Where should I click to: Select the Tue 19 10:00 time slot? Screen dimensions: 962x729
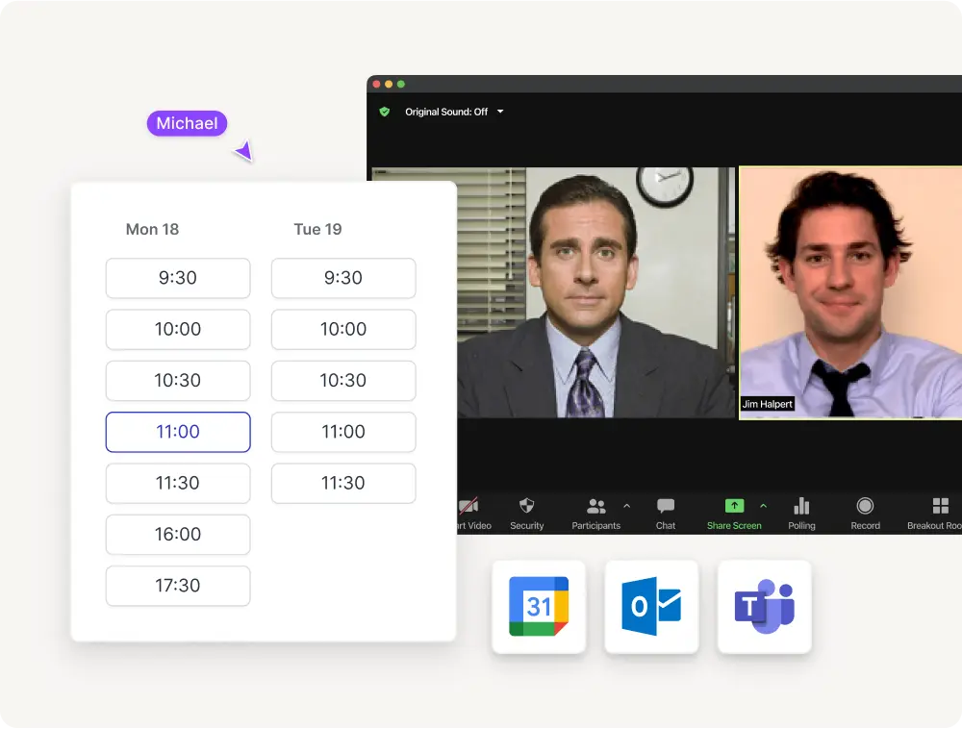pyautogui.click(x=343, y=329)
